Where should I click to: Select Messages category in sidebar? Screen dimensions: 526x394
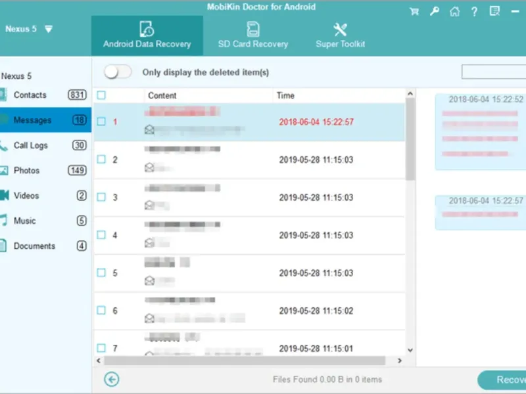point(45,120)
